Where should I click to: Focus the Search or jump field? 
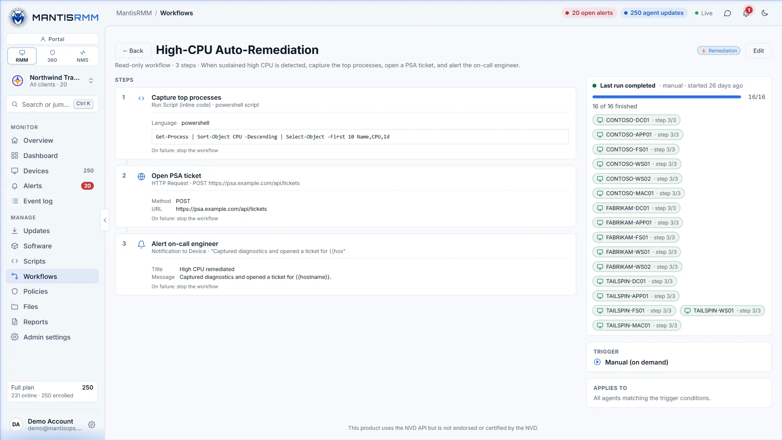pyautogui.click(x=52, y=104)
